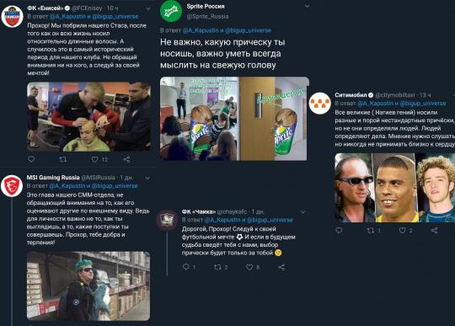Like the FC Enisey tweet
The height and width of the screenshot is (326, 455).
[x=94, y=159]
